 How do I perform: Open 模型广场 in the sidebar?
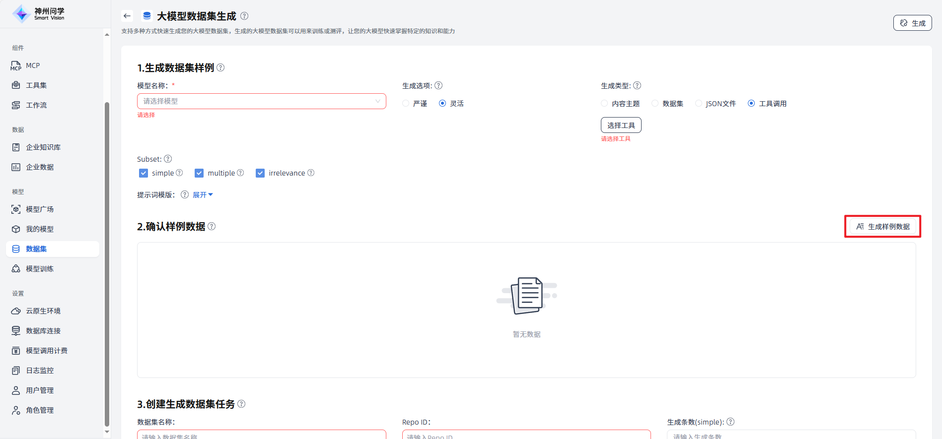pyautogui.click(x=40, y=209)
